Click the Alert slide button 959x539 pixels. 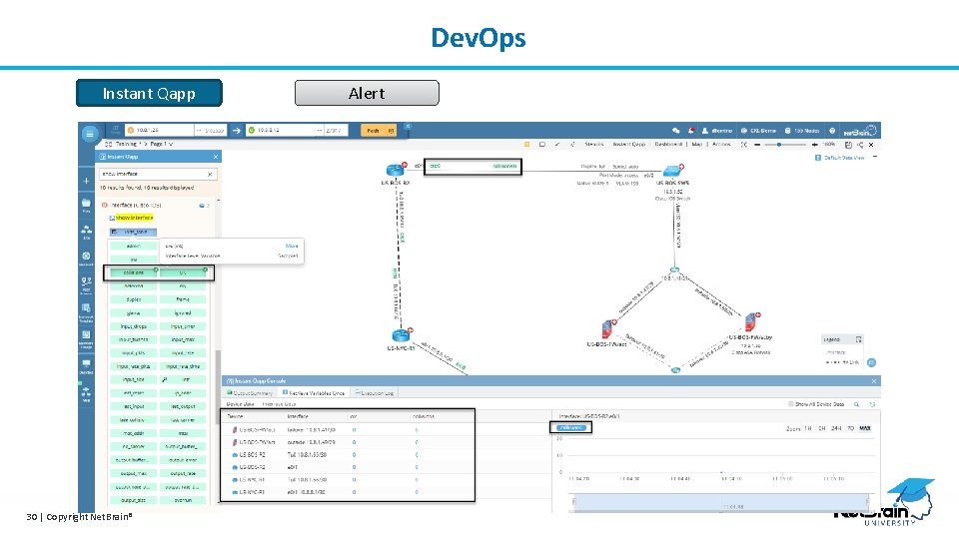click(367, 93)
